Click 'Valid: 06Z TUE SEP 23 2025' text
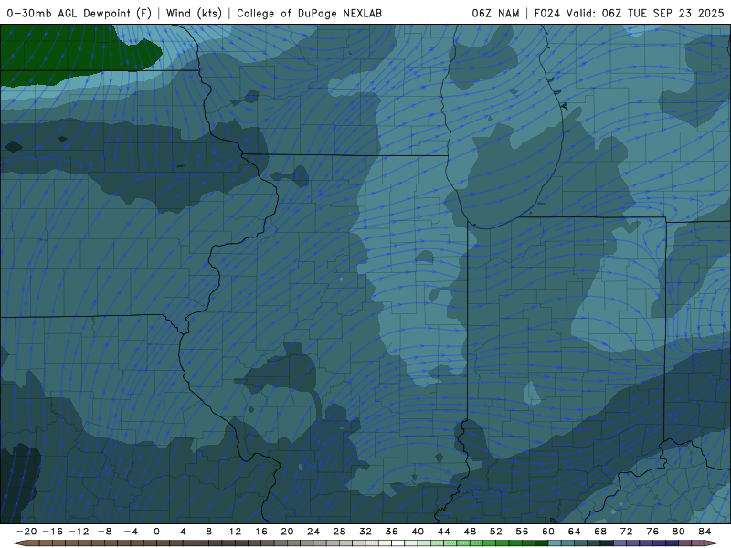Screen dimensions: 731x548 tap(645, 13)
